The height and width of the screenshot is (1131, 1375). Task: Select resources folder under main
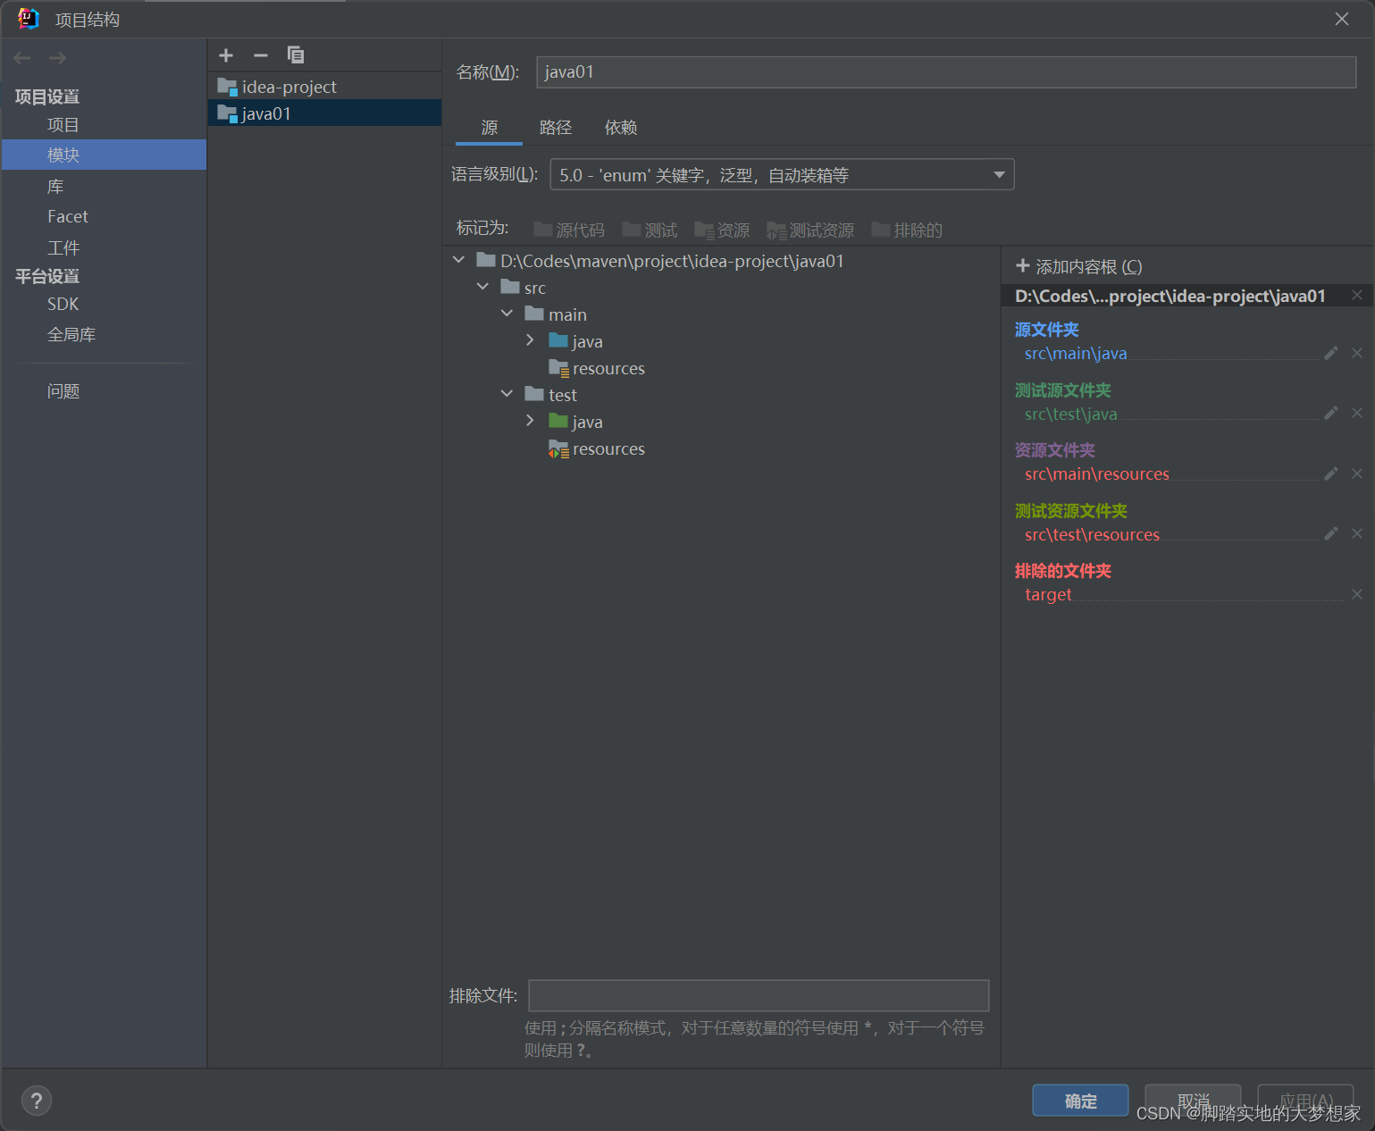tap(608, 368)
